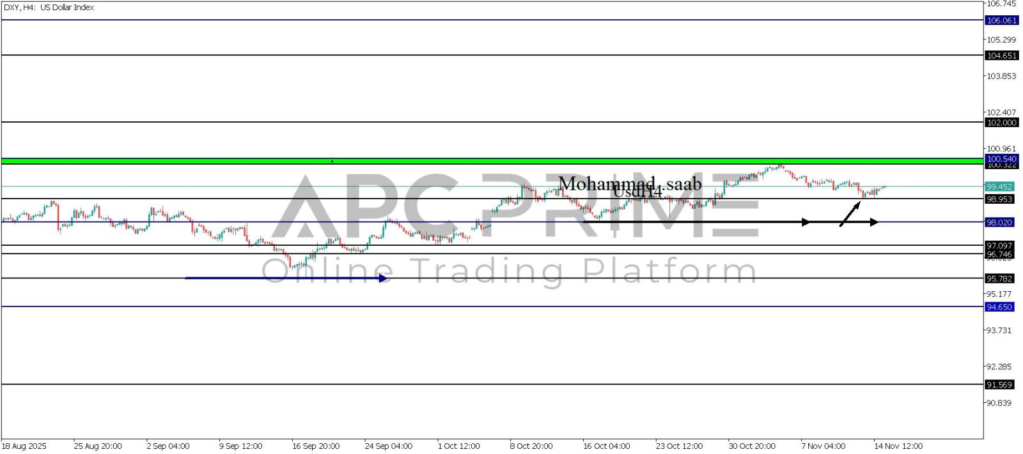Click the current price label 99.452
1023x454 pixels.
(999, 186)
